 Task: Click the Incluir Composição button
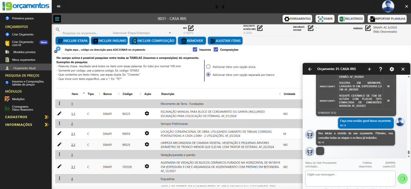coord(153,40)
